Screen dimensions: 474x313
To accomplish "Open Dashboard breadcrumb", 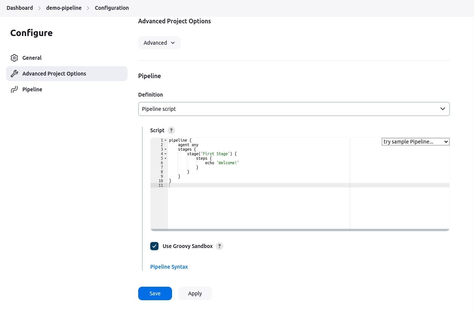I will pos(20,8).
